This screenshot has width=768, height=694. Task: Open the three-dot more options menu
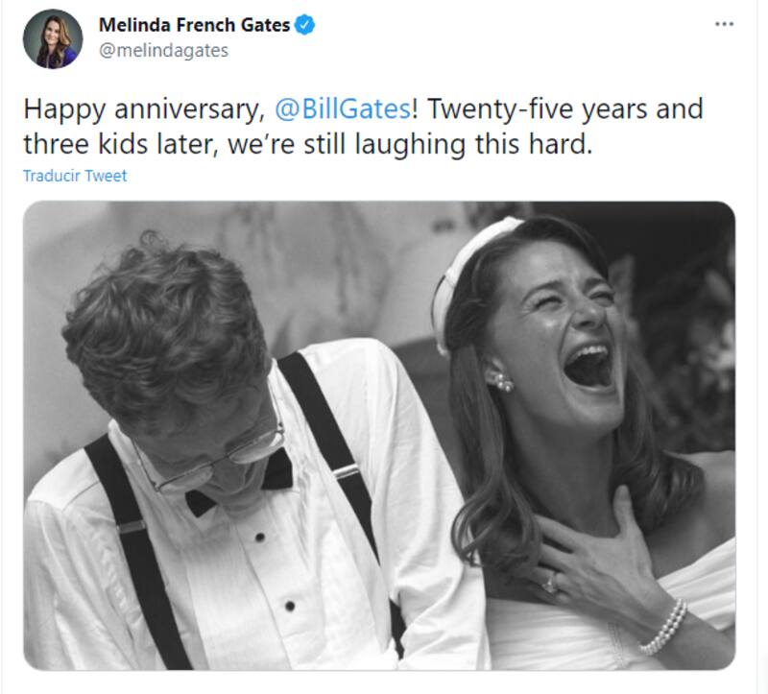point(724,23)
